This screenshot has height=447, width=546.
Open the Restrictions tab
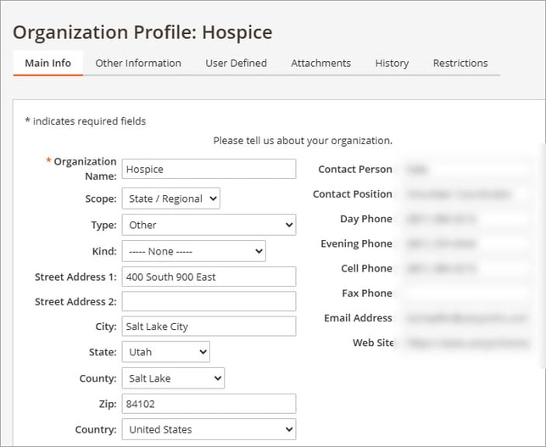coord(460,63)
